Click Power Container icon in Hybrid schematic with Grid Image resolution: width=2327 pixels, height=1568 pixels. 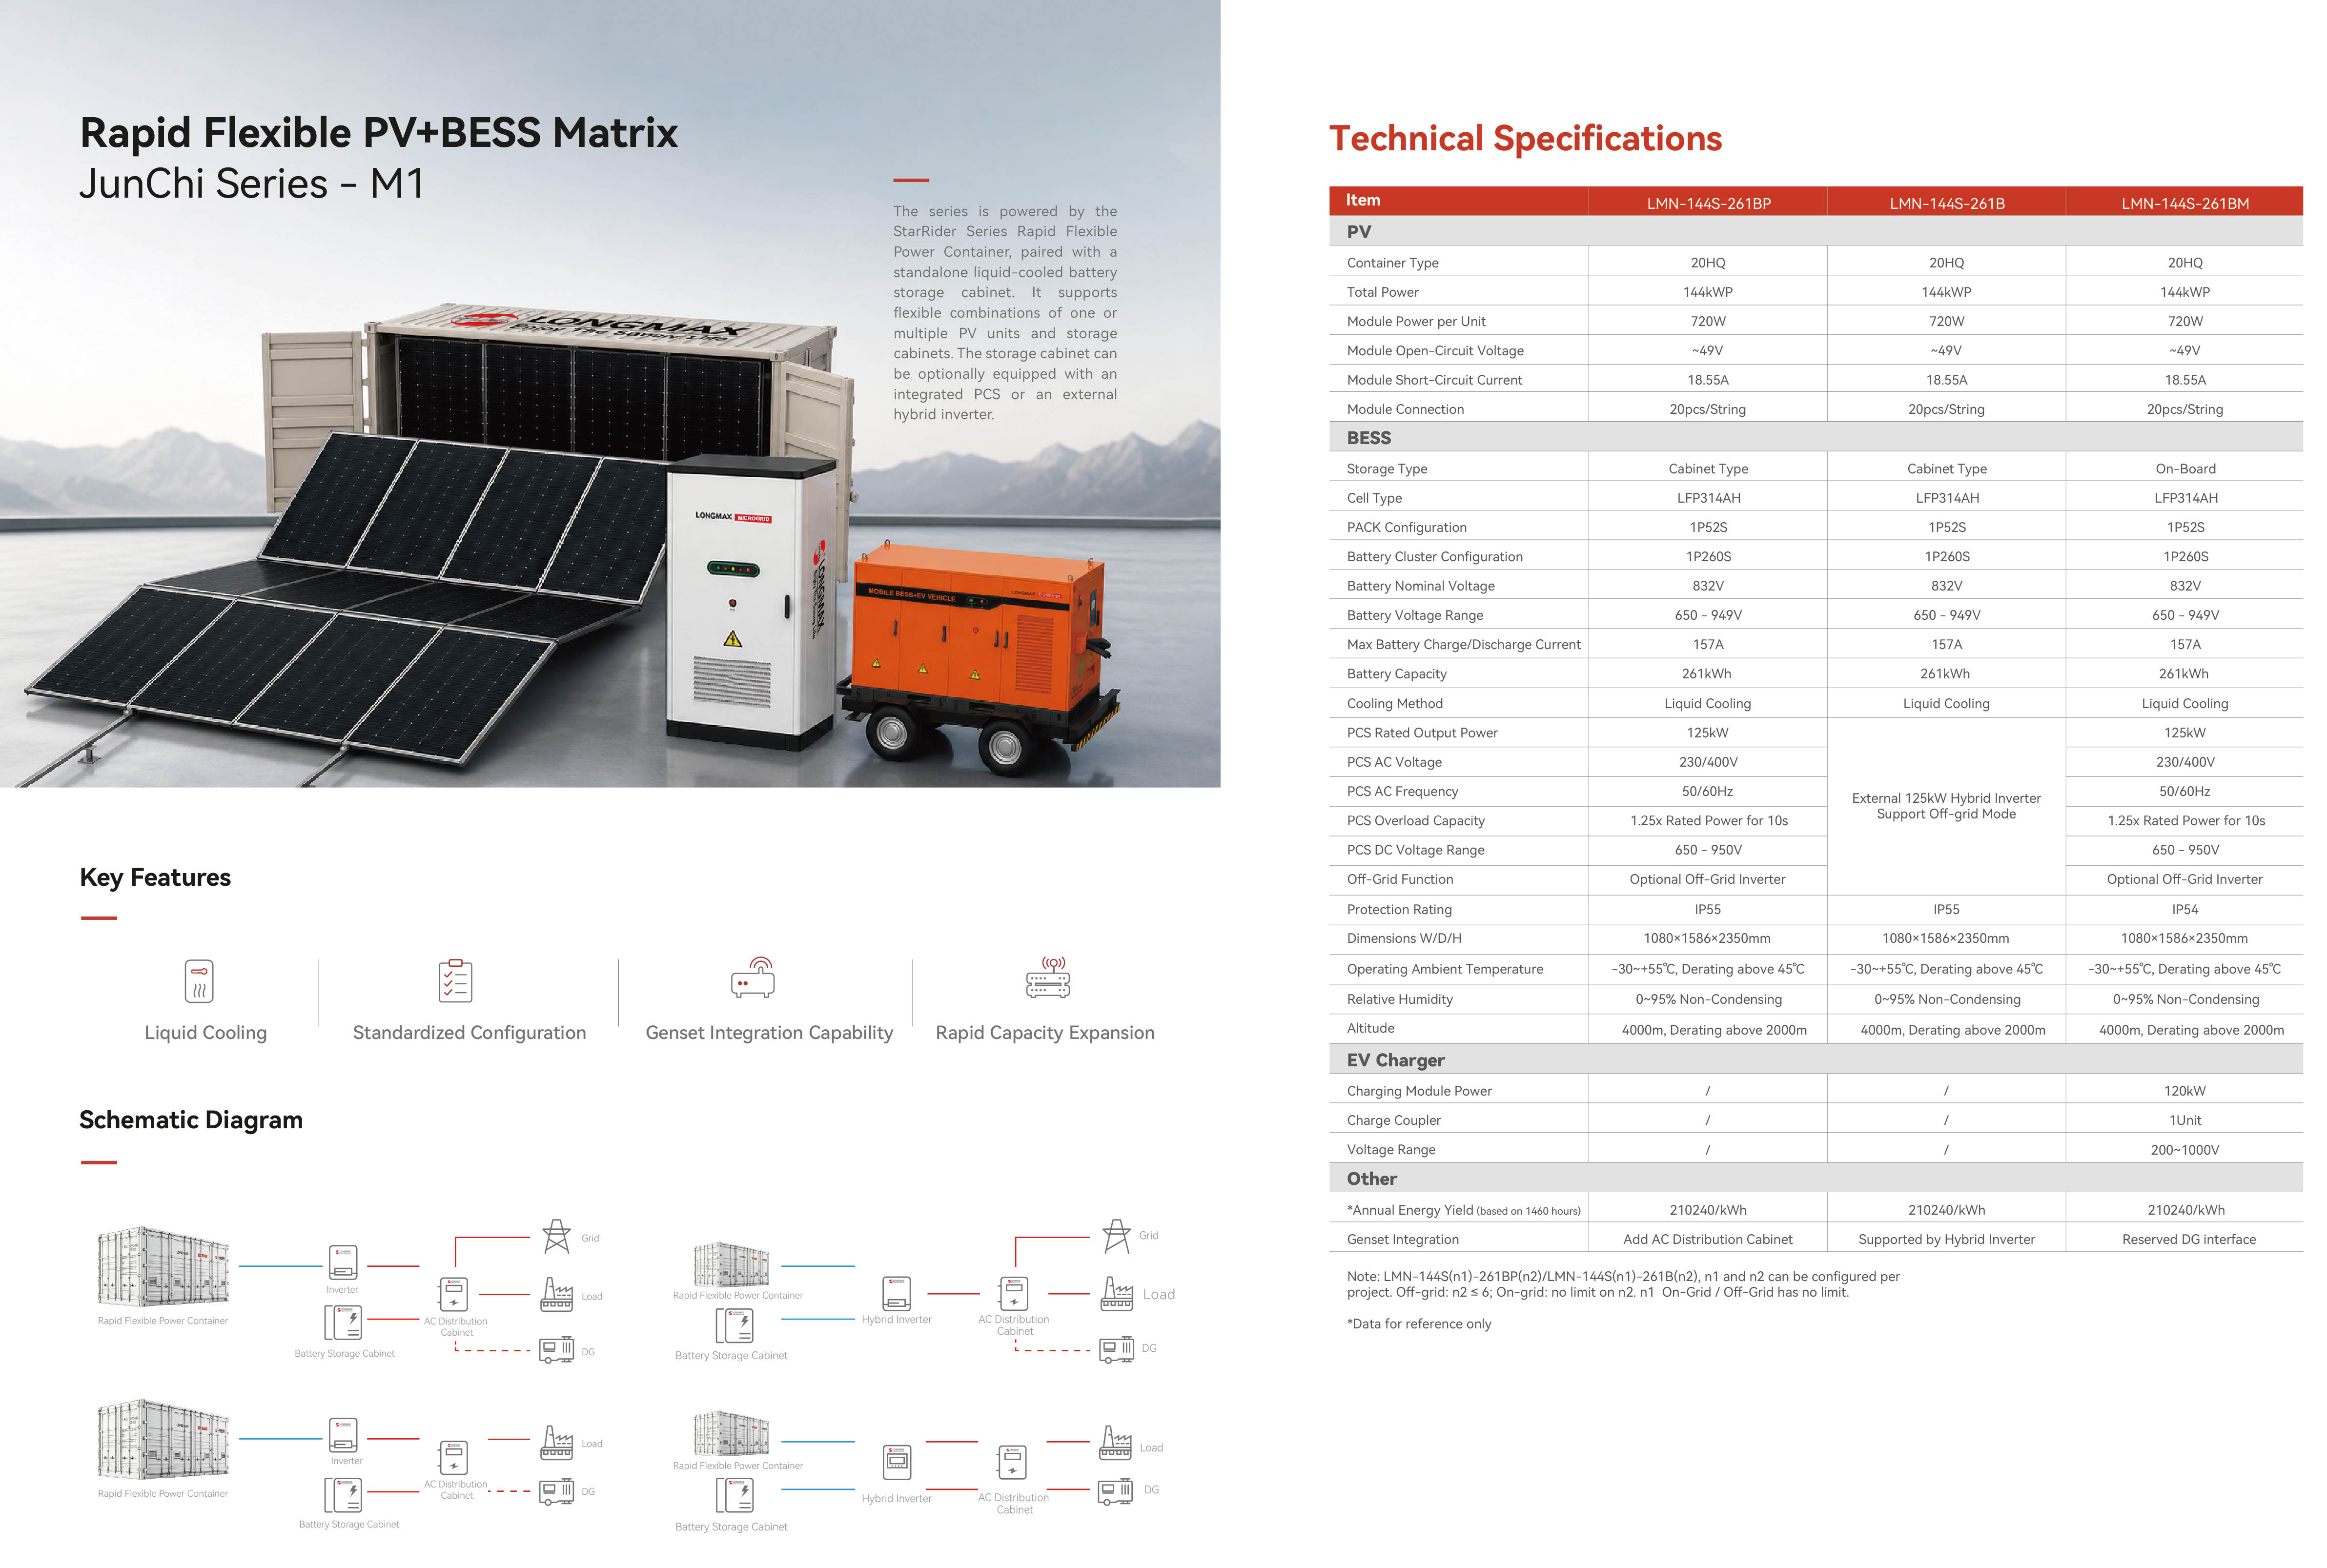732,1264
